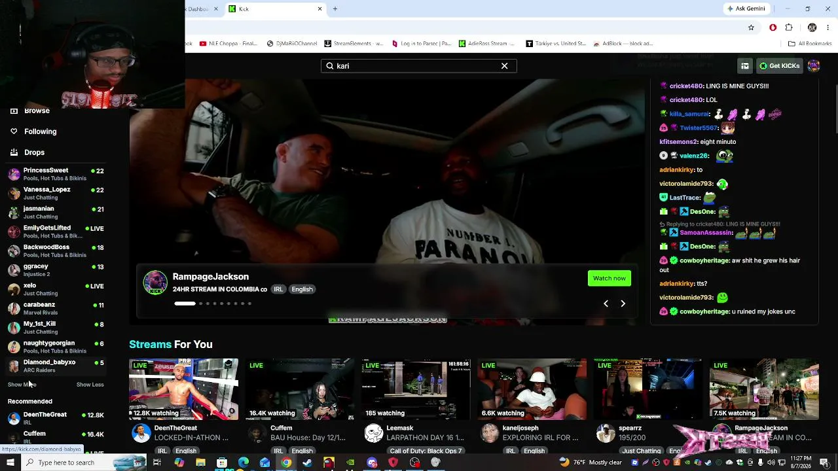This screenshot has height=471, width=838.
Task: Click Leemask channel avatar under streams
Action: click(374, 433)
